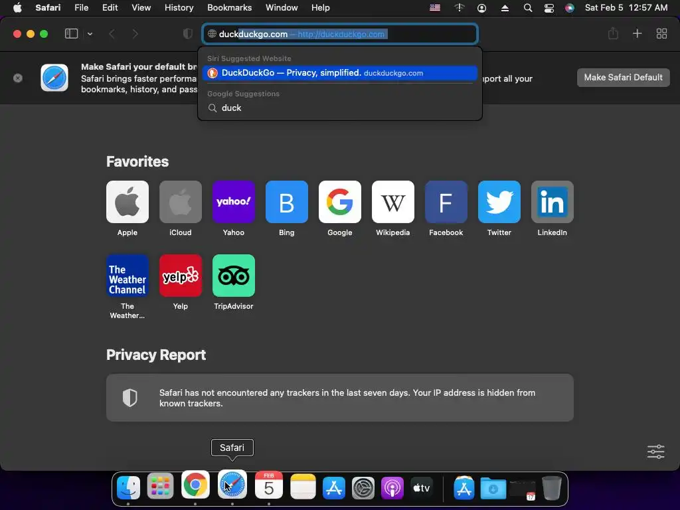Open the Apple logo menu

click(17, 8)
